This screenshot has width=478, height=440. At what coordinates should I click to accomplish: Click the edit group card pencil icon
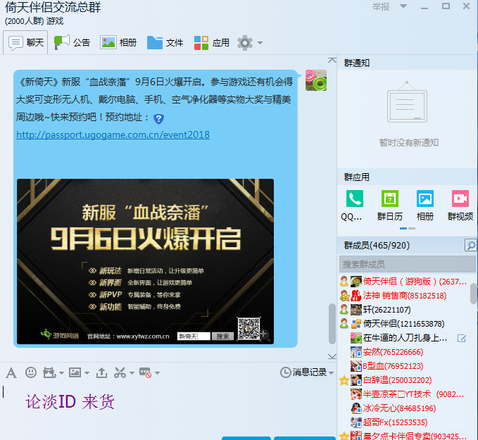point(462,338)
